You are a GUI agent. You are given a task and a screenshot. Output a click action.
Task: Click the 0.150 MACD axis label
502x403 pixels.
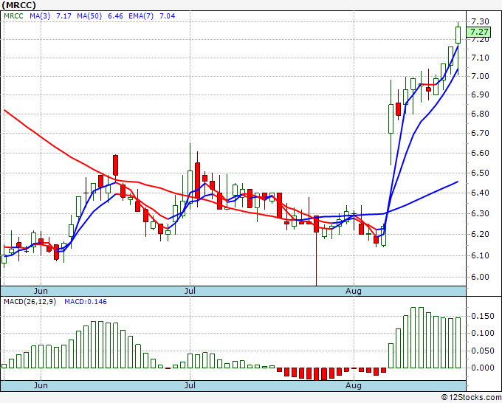[x=483, y=316]
